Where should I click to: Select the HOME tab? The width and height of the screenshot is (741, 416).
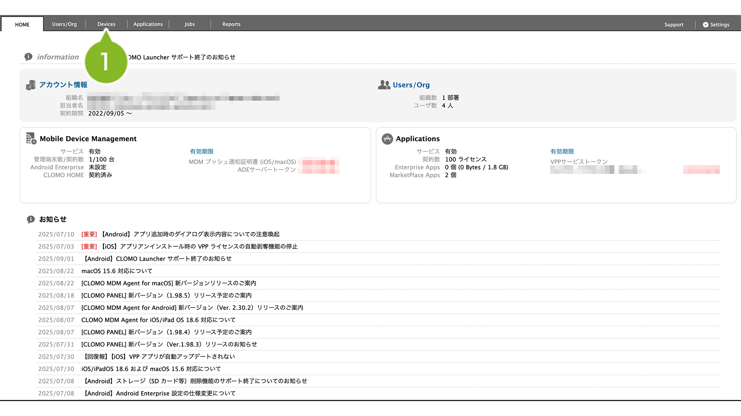click(x=23, y=25)
